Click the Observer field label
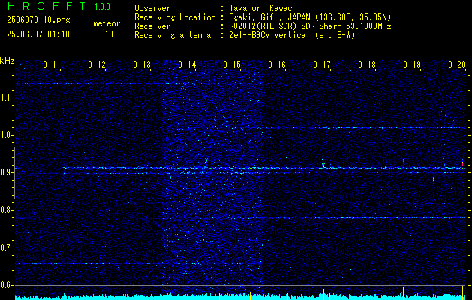472x300 pixels. (152, 8)
